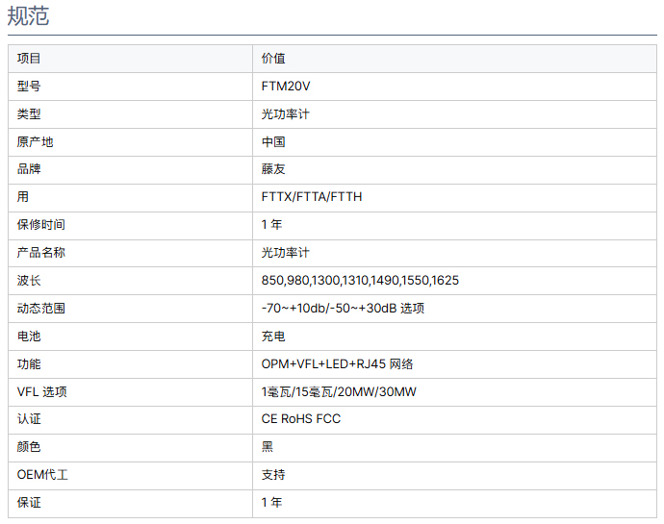Click the 支持 value beside OEM代工
The height and width of the screenshot is (524, 664).
tap(273, 475)
